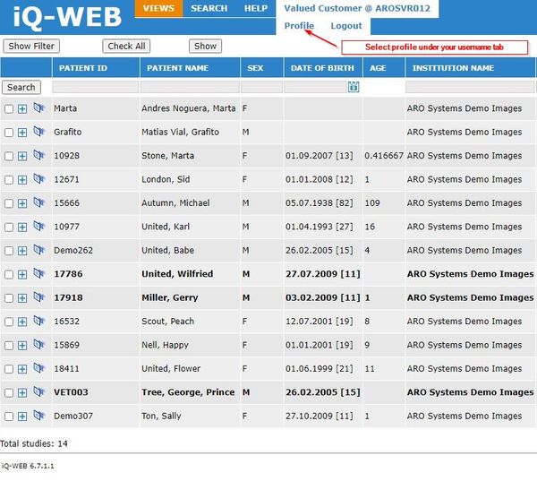Open viewer icon for patient Demo307
Image resolution: width=537 pixels, height=481 pixels.
tap(39, 416)
